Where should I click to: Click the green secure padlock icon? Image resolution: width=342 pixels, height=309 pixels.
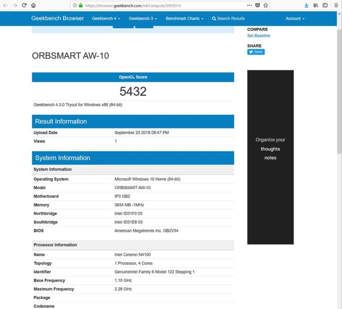pyautogui.click(x=81, y=6)
